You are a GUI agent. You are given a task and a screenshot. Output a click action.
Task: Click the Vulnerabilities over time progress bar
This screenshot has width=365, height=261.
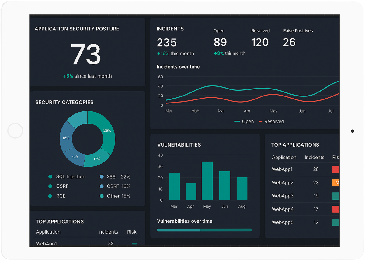point(204,230)
